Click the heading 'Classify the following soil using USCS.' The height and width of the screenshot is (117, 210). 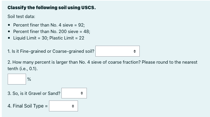tap(52, 8)
